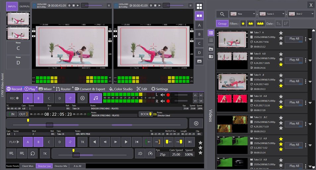Step back one frame

click(105, 142)
